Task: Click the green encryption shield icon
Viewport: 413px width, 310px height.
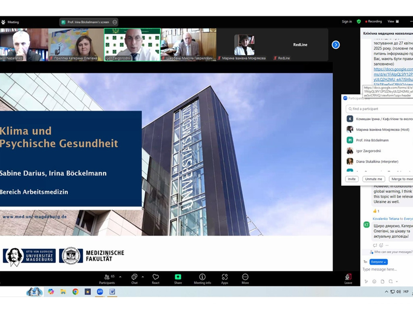Action: click(359, 22)
